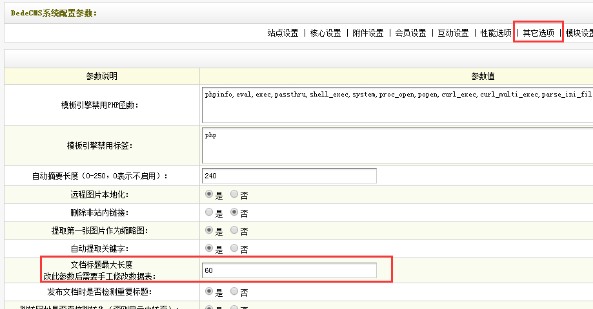Choose 否 for 发布文档时是否检测重复标题
This screenshot has height=309, width=593.
(x=234, y=292)
